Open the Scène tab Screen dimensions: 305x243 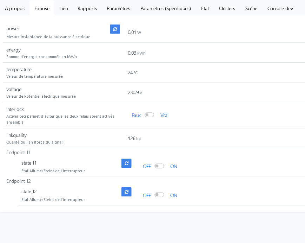click(251, 8)
